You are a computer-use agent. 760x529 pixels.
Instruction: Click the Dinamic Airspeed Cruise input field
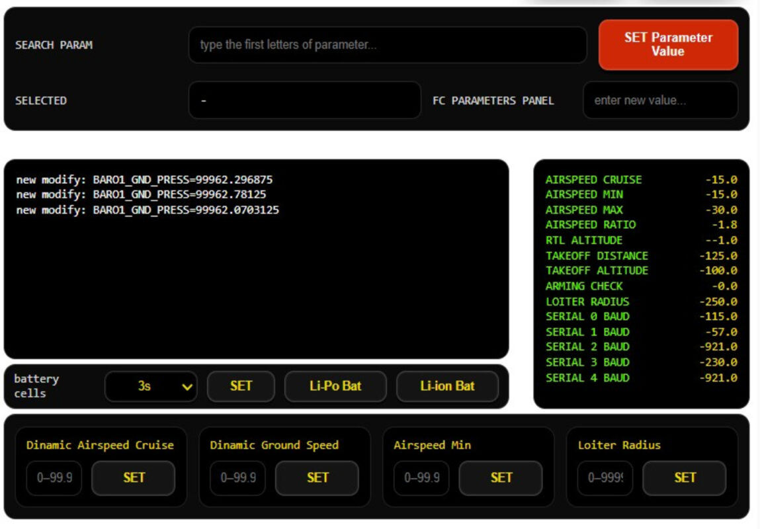click(54, 477)
